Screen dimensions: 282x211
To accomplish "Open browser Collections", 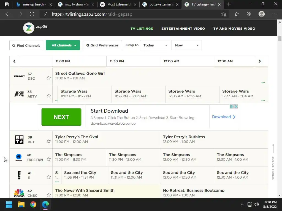I will 249,14.
